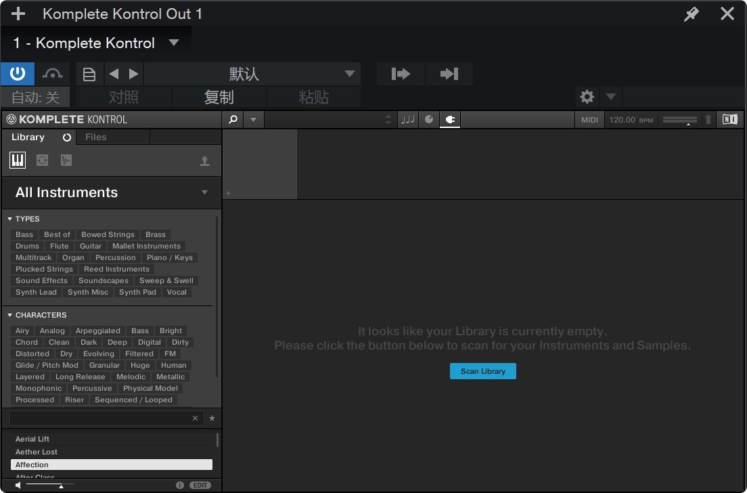747x493 pixels.
Task: Click the NI logo icon at top right
Action: (x=729, y=119)
